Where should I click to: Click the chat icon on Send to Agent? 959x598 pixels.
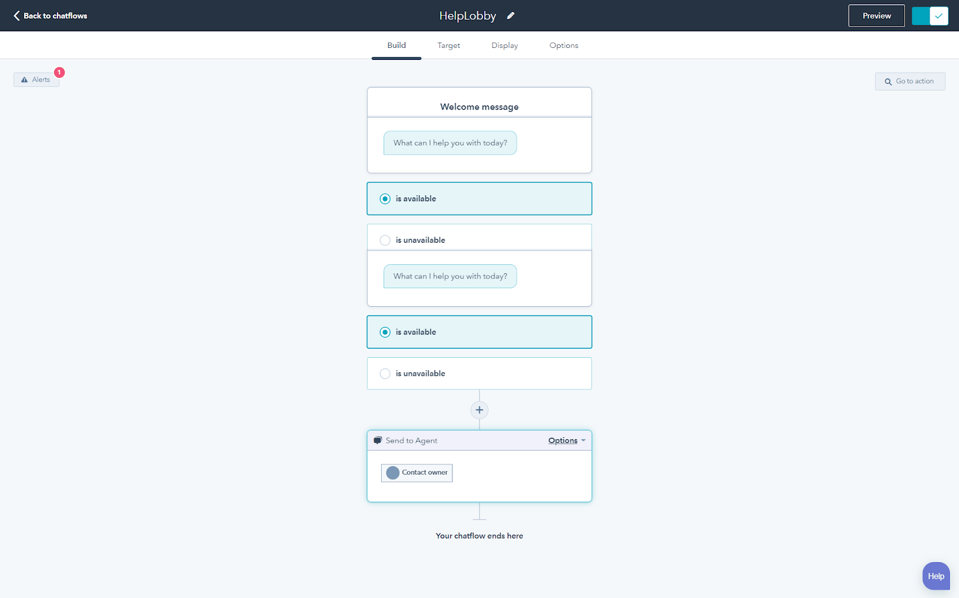tap(378, 440)
